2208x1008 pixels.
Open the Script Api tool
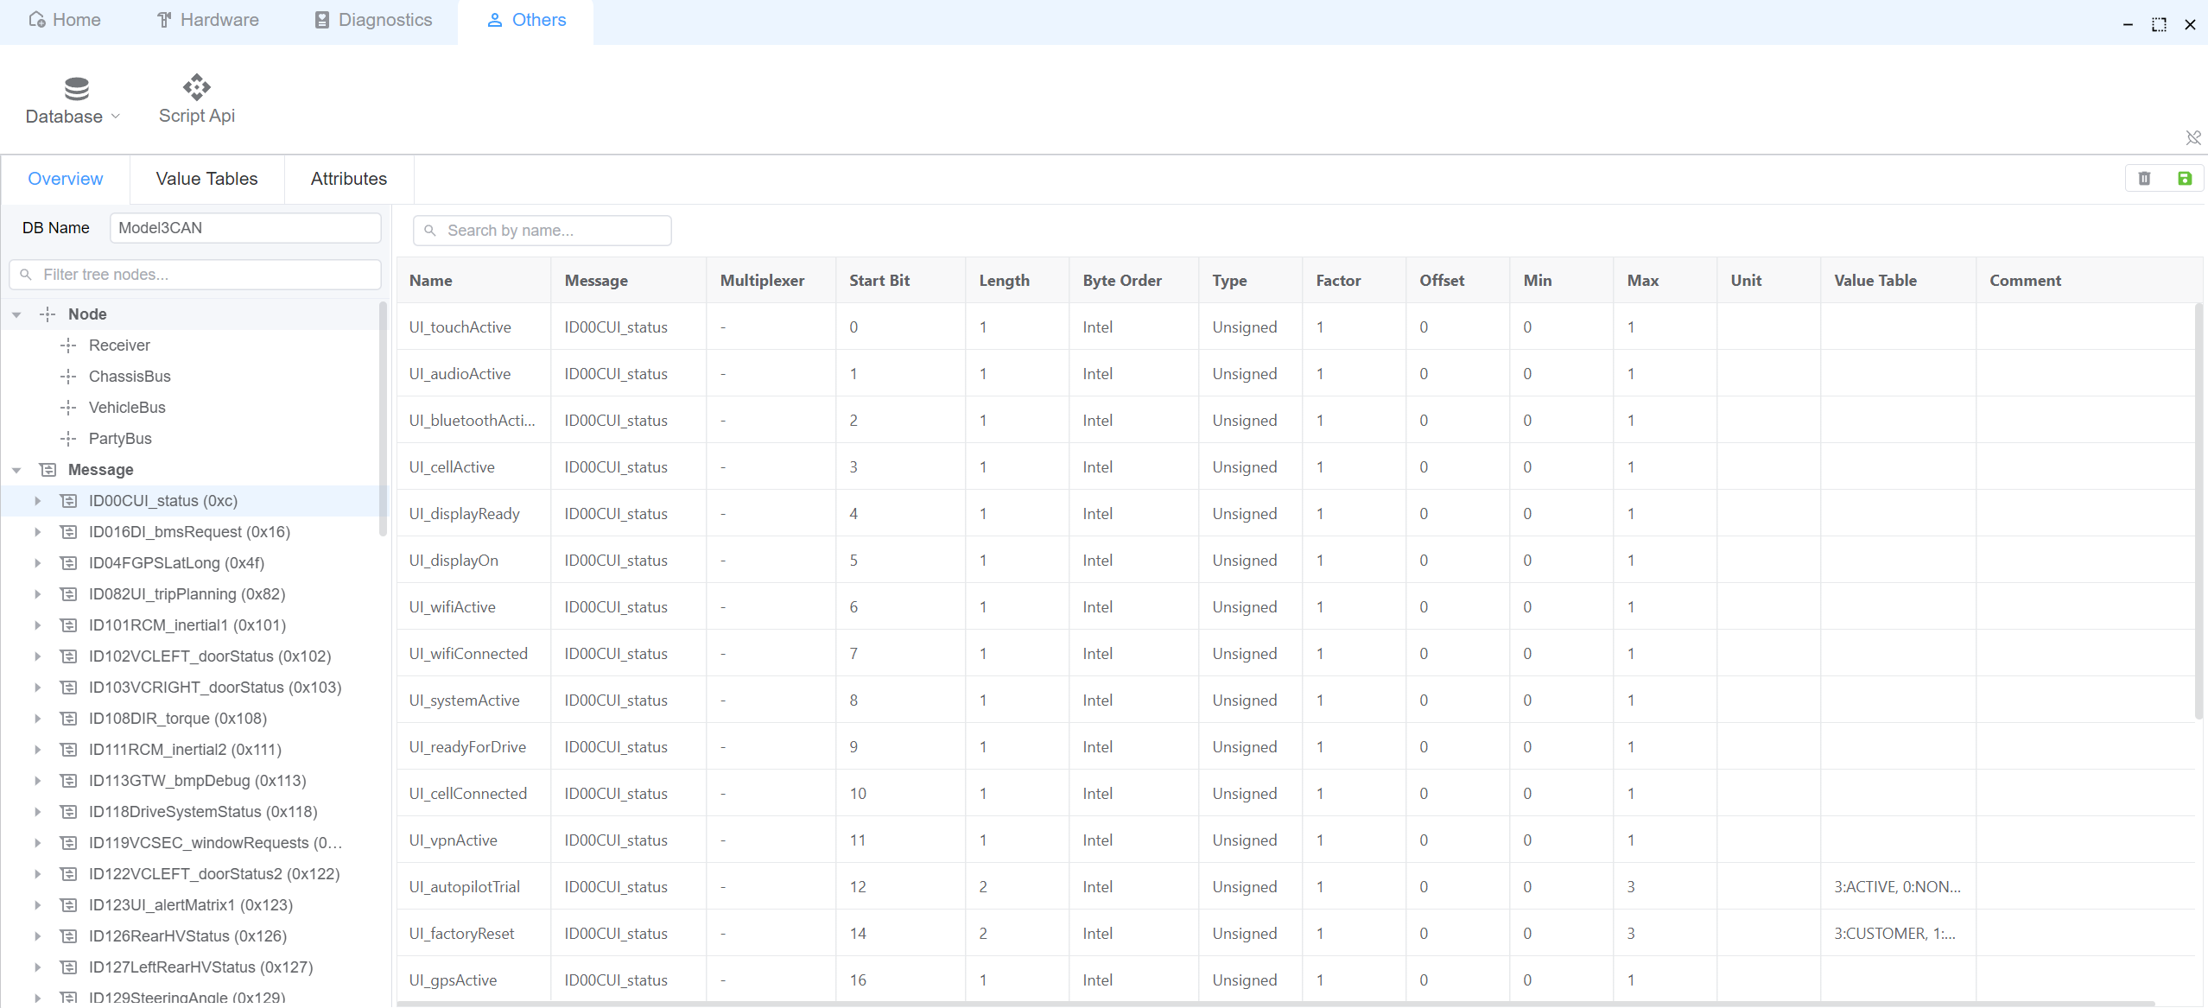[197, 99]
